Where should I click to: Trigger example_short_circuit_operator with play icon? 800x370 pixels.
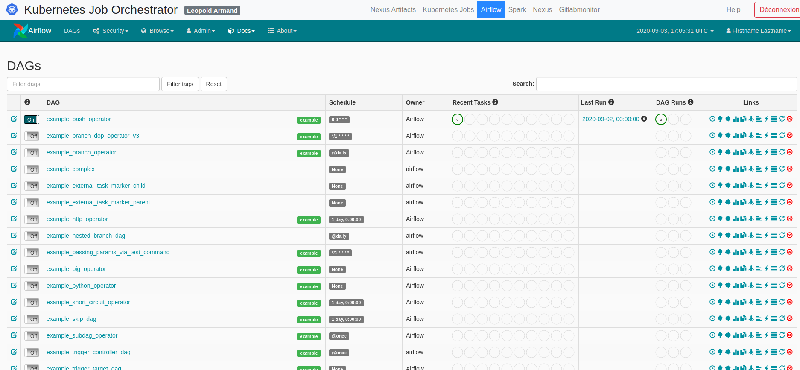[712, 302]
